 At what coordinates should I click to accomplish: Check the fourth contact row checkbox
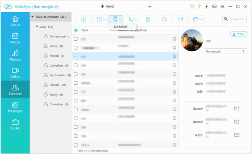[76, 65]
